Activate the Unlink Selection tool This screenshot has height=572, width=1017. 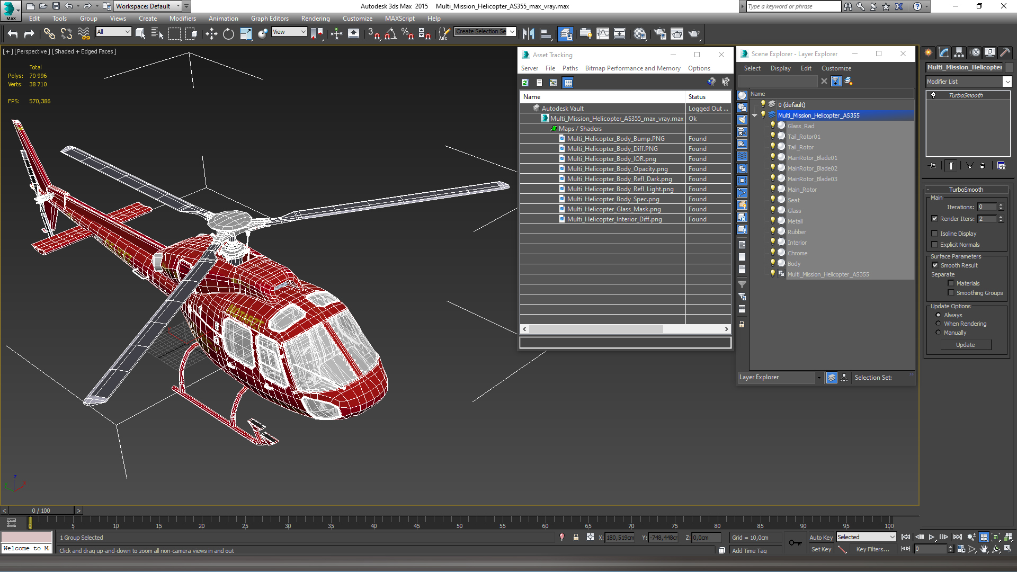coord(66,34)
